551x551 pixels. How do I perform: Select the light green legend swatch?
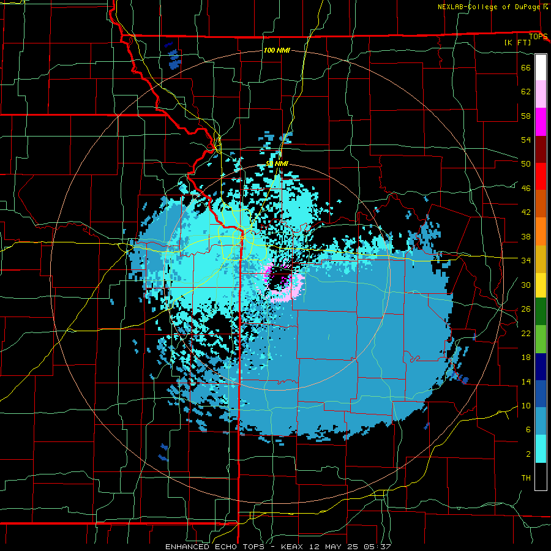541,339
